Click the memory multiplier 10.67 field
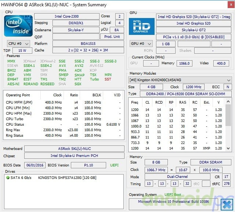The width and height of the screenshot is (235, 212). 183,170
